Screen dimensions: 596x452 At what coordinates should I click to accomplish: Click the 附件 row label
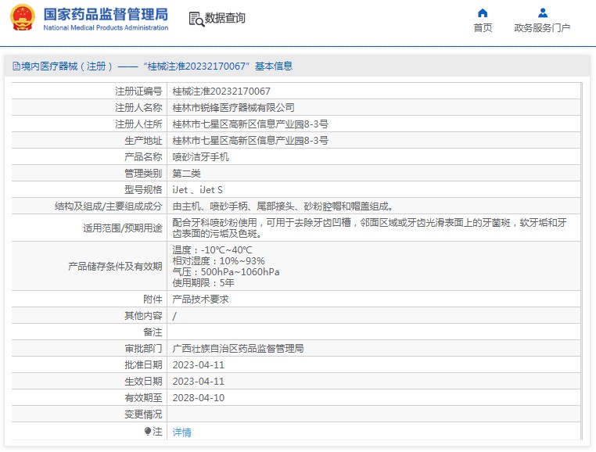(x=153, y=300)
